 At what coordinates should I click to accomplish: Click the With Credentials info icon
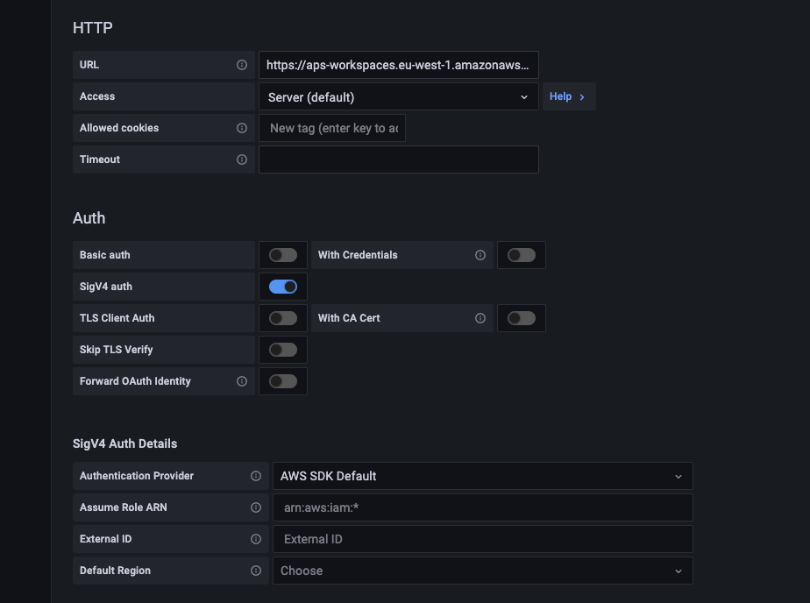(x=480, y=255)
